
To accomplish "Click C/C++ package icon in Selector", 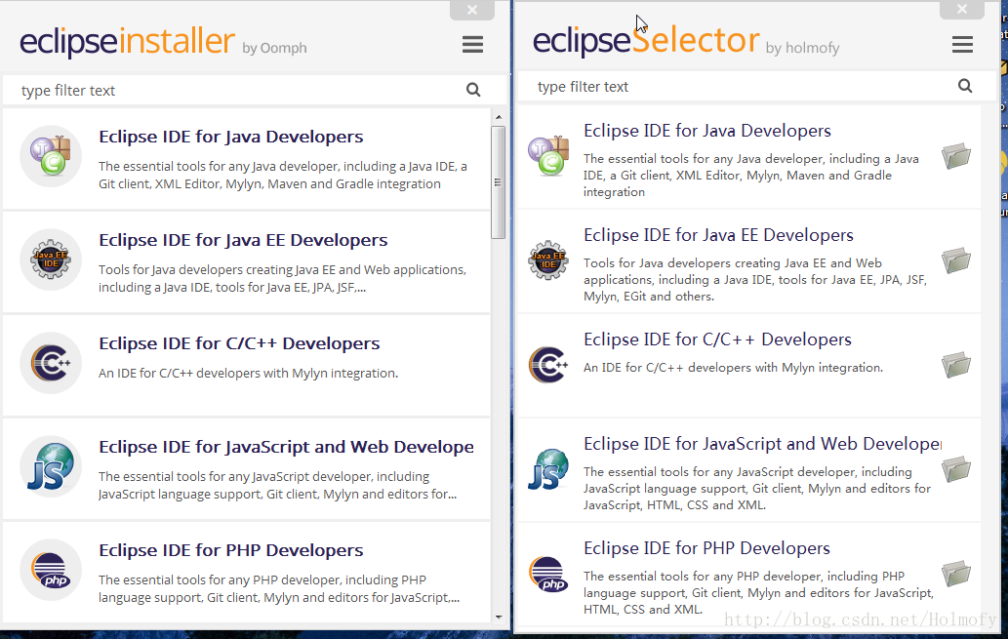I will click(x=548, y=365).
